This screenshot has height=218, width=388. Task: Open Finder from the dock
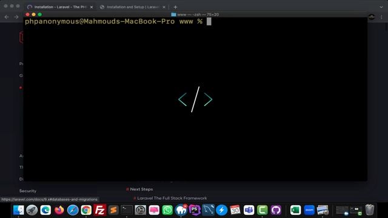click(x=19, y=210)
